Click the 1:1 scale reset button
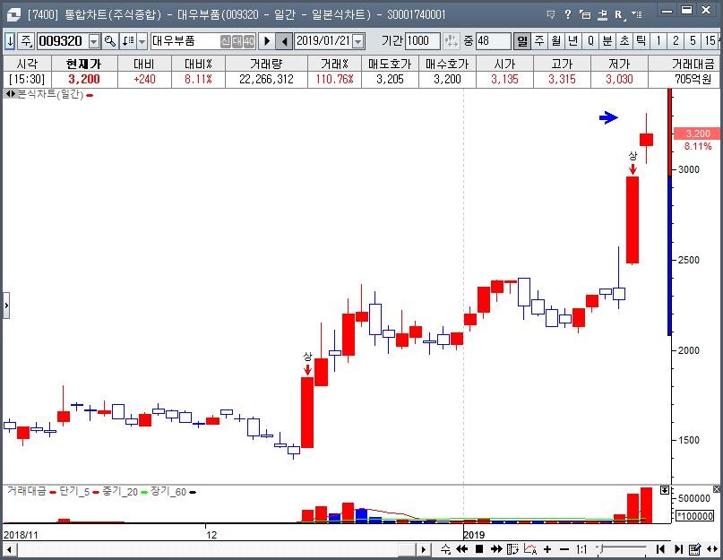The width and height of the screenshot is (723, 560). coord(581,549)
